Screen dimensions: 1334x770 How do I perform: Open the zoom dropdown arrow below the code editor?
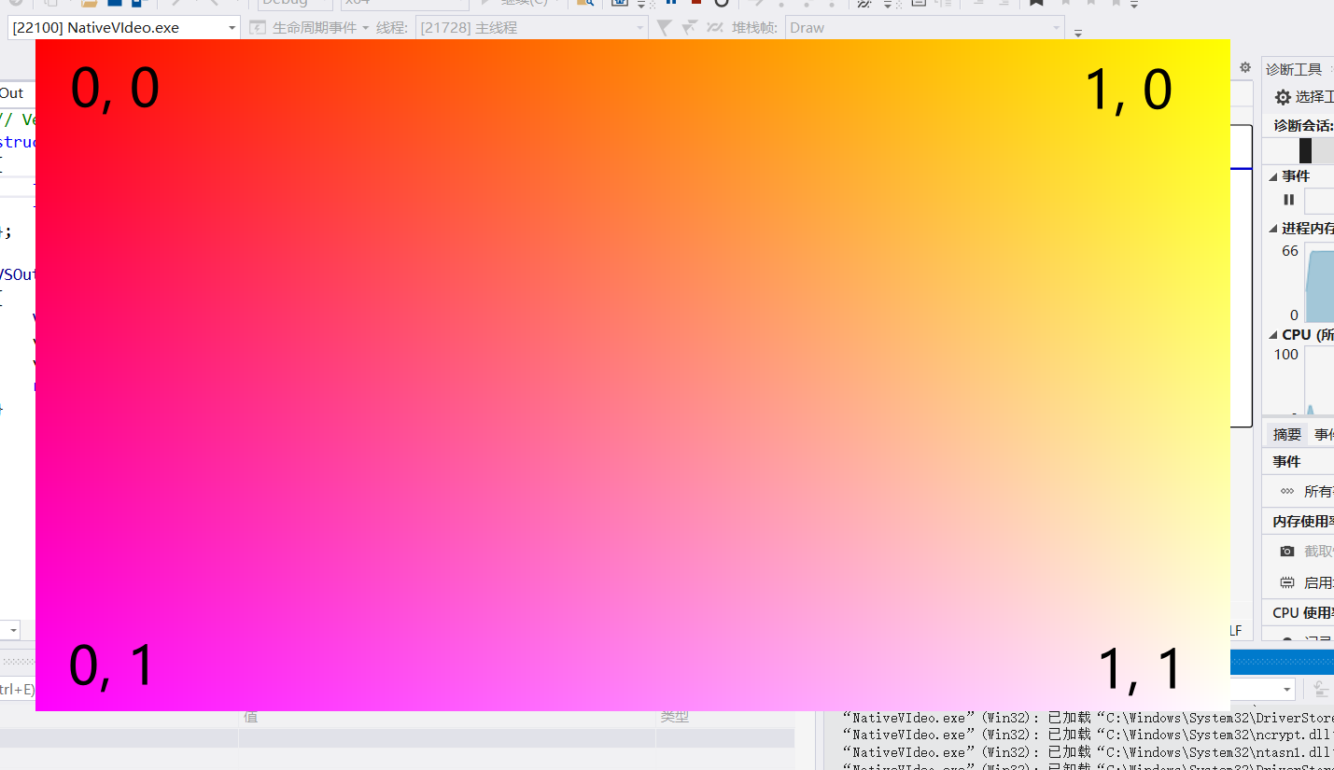click(13, 630)
